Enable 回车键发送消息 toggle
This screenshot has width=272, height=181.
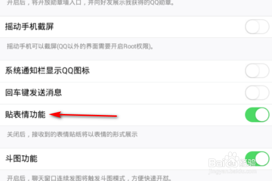tap(257, 93)
